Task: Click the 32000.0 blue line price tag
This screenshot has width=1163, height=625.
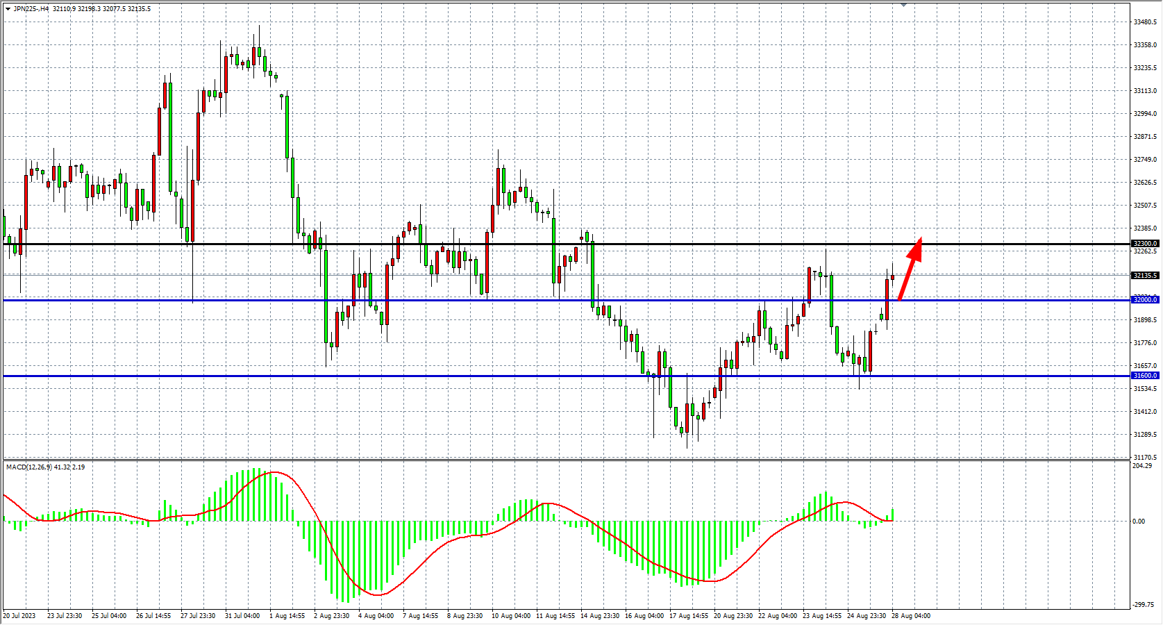Action: click(1145, 300)
